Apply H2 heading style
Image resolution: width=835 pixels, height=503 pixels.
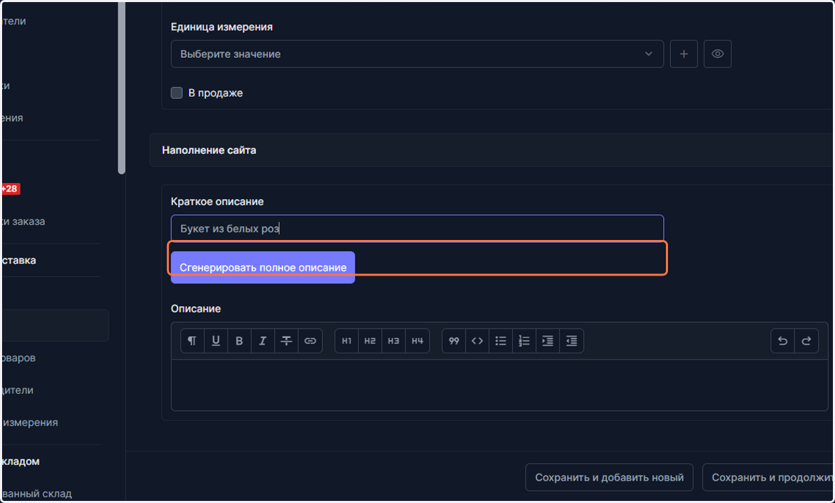pos(370,341)
